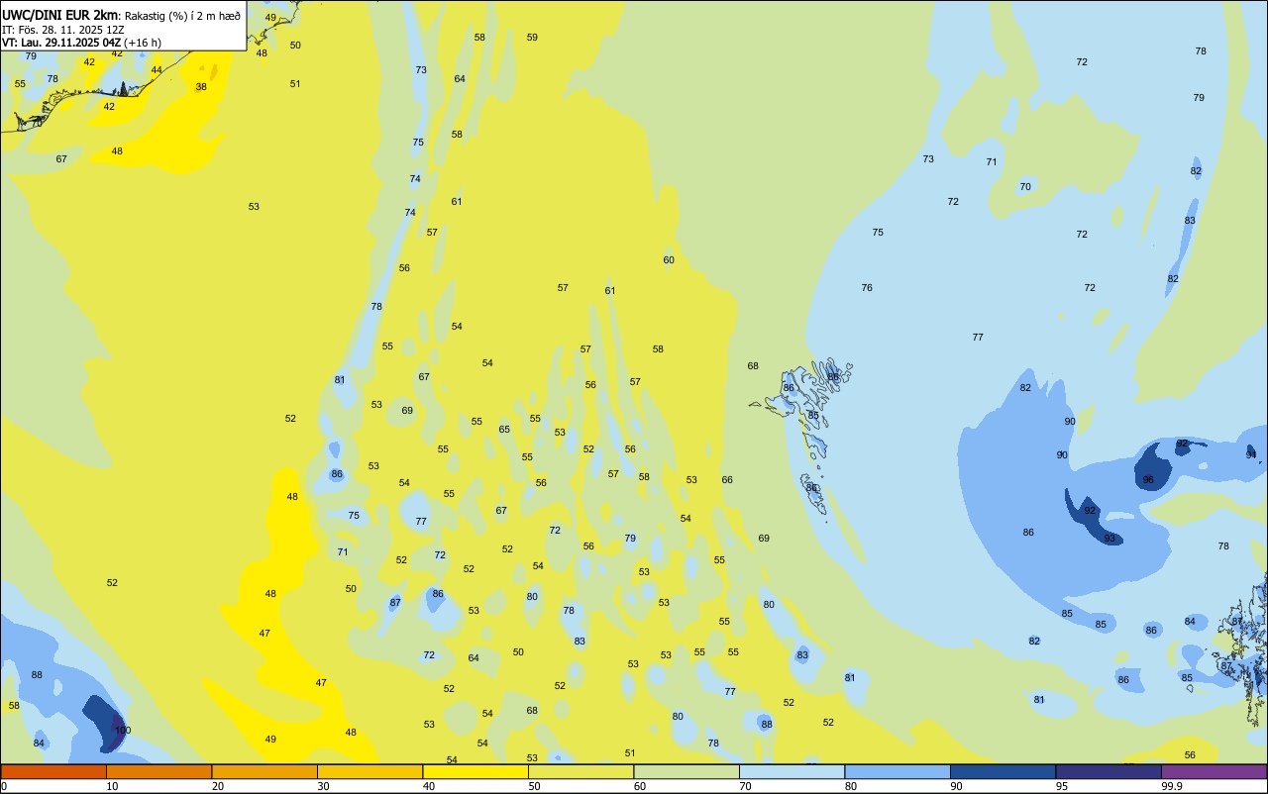Screen dimensions: 1268x794
Task: Click the bright yellow 40–50 legend swatch
Action: pyautogui.click(x=475, y=771)
